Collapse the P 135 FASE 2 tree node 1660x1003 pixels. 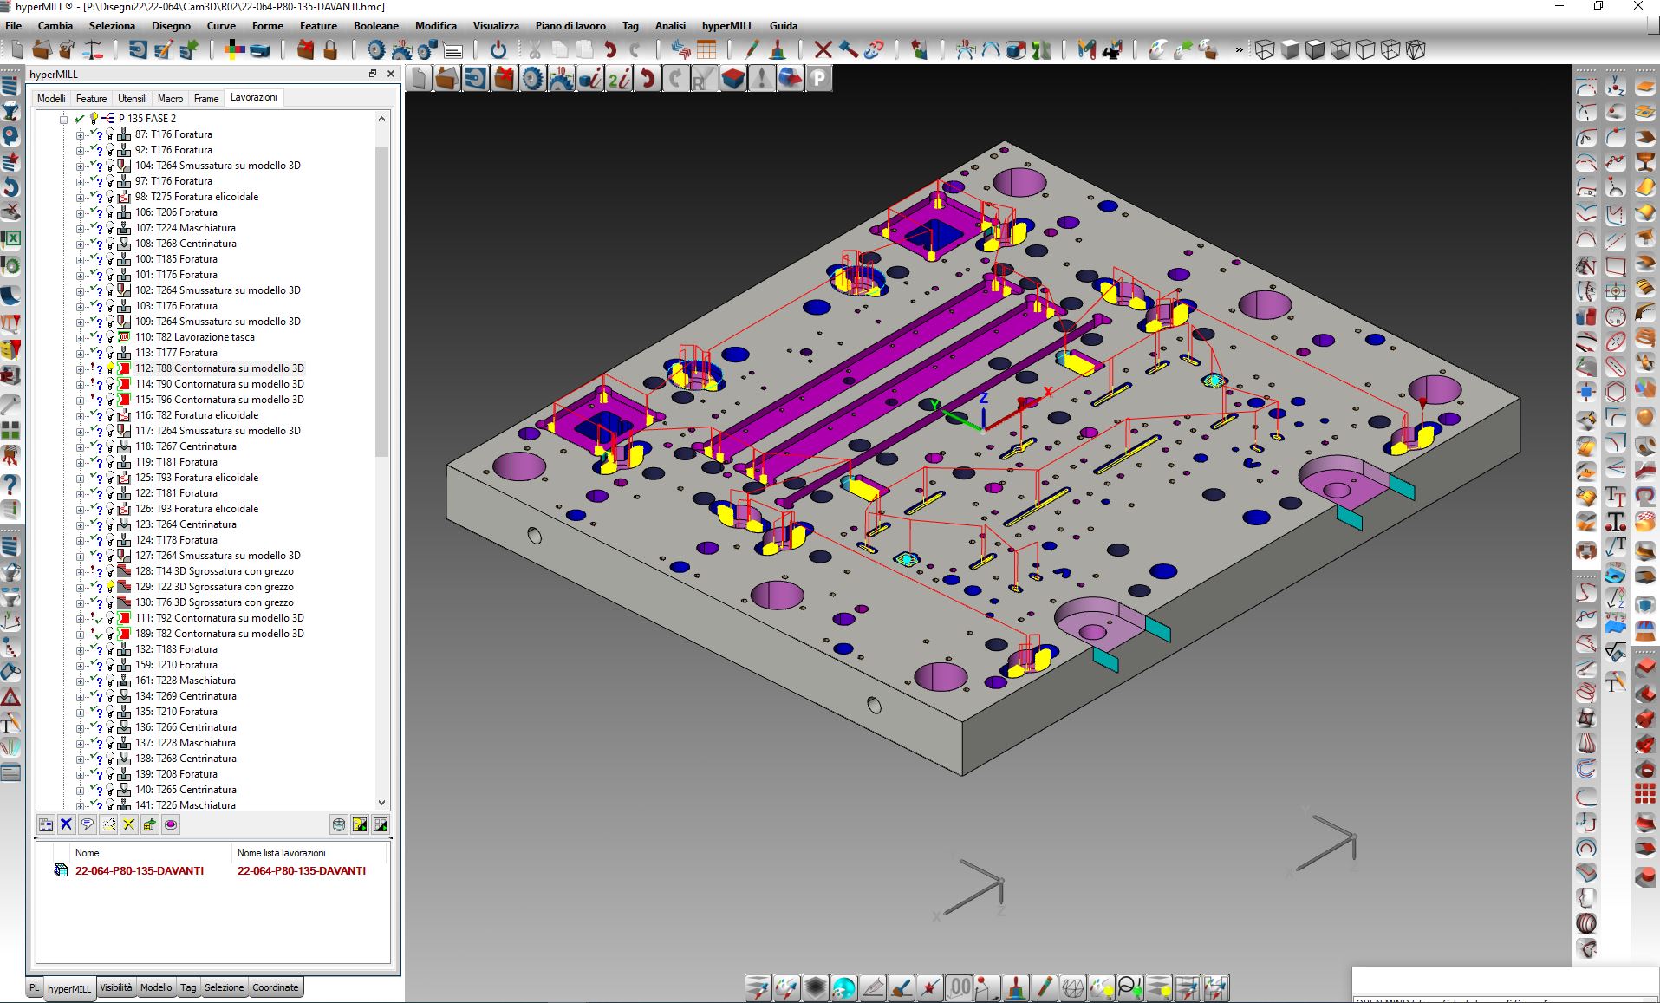[63, 119]
